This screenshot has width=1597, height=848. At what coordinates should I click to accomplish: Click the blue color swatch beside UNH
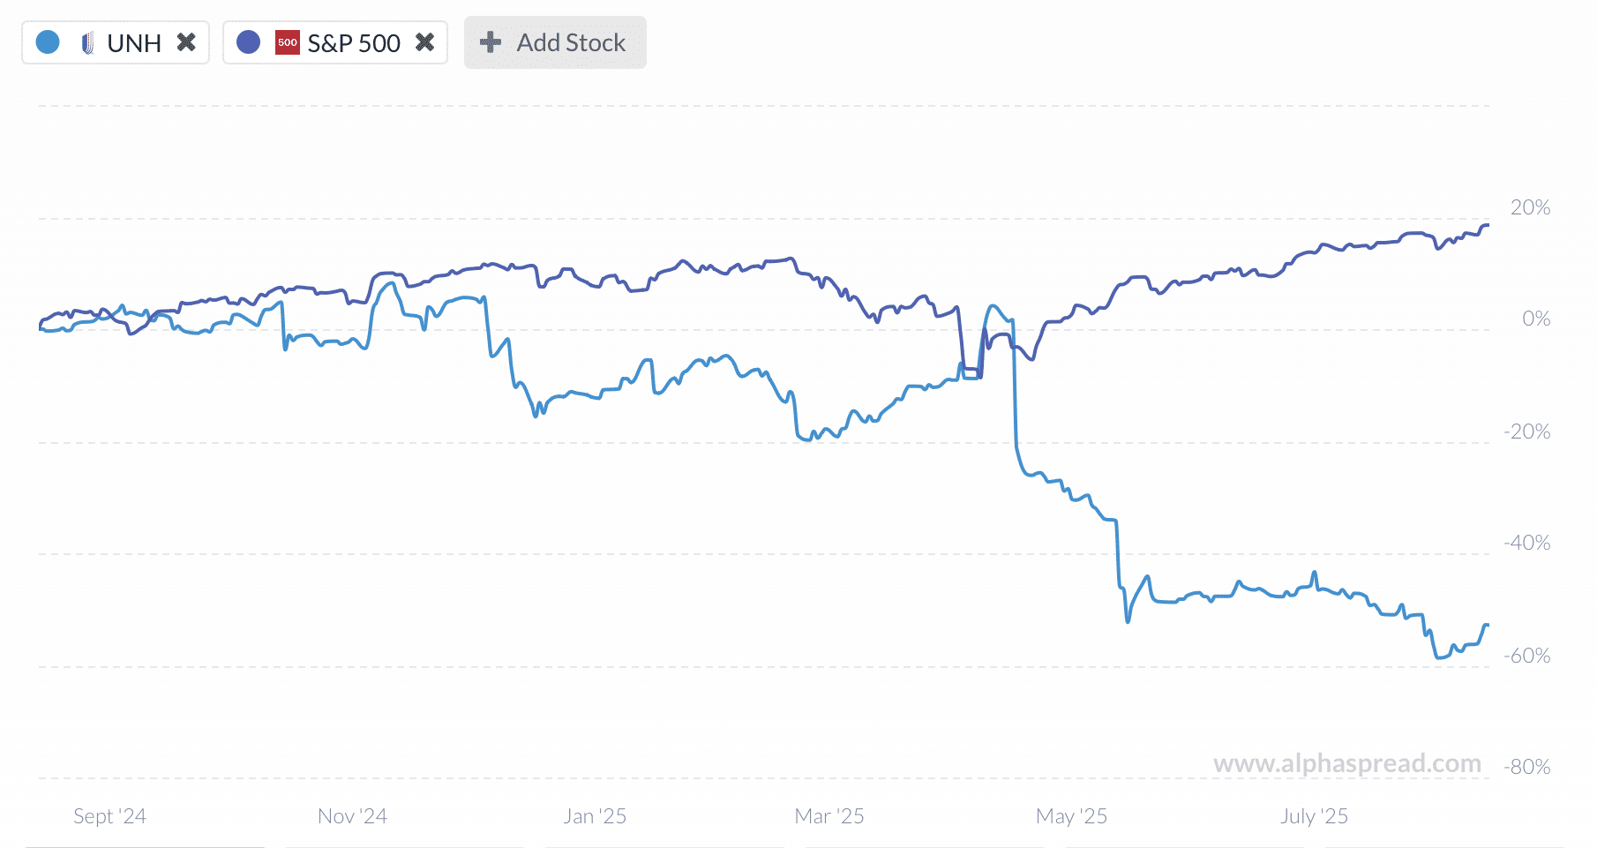point(48,41)
